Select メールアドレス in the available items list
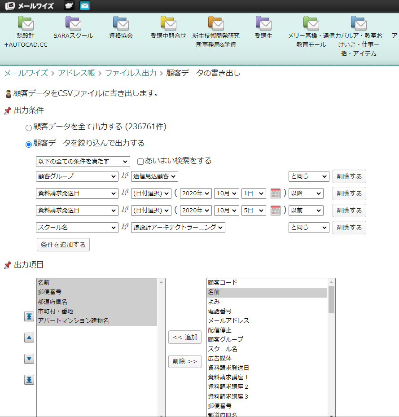Viewport: 399px width, 417px height. (228, 320)
